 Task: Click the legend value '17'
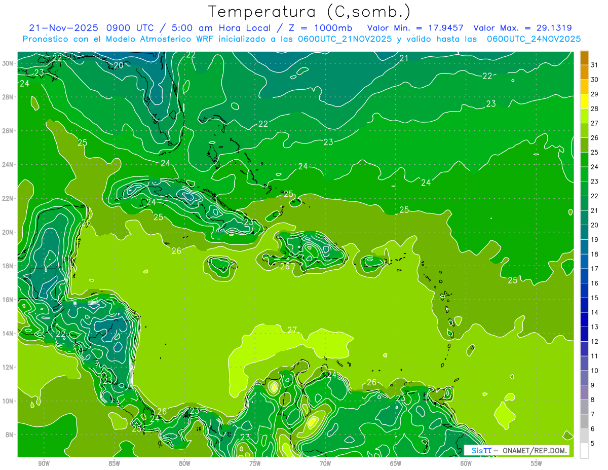coord(595,269)
